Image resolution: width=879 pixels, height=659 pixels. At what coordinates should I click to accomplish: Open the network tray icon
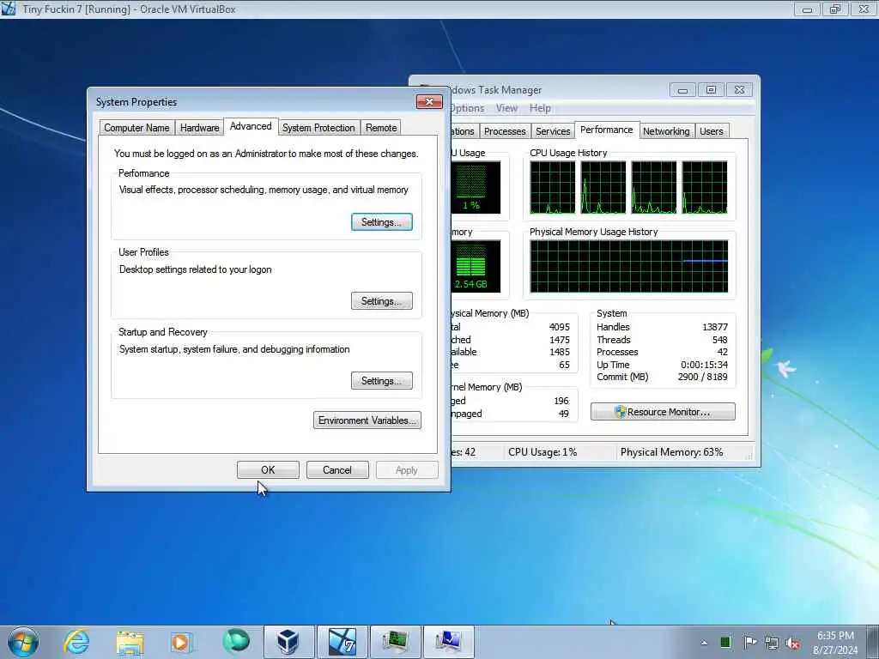(772, 643)
